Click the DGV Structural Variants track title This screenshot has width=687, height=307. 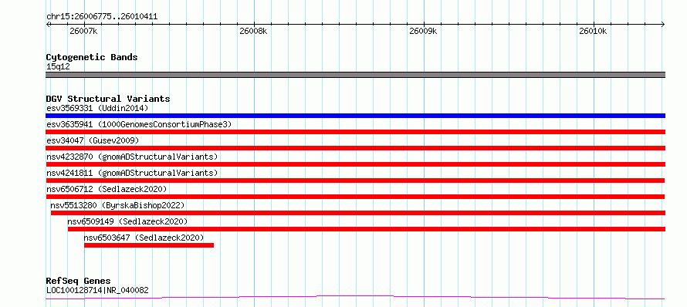coord(108,99)
